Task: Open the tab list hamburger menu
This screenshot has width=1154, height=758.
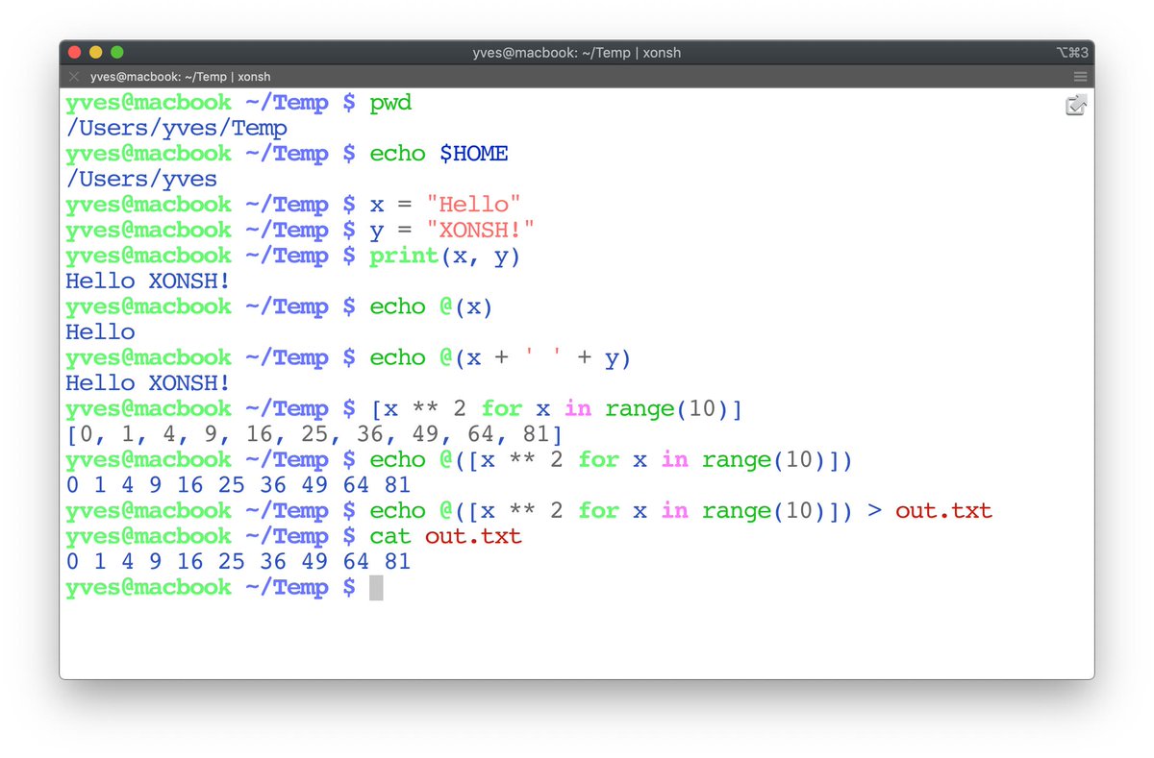Action: click(x=1080, y=77)
